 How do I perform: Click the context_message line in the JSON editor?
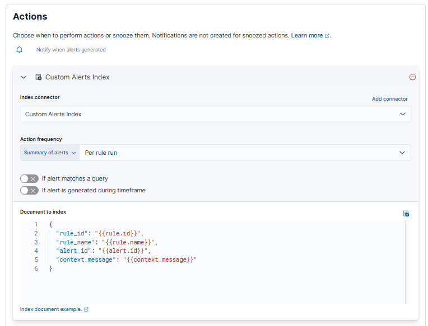(x=126, y=260)
